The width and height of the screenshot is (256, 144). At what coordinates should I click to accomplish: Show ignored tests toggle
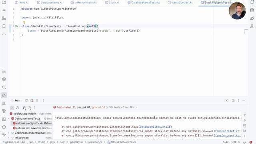pyautogui.click(x=17, y=108)
